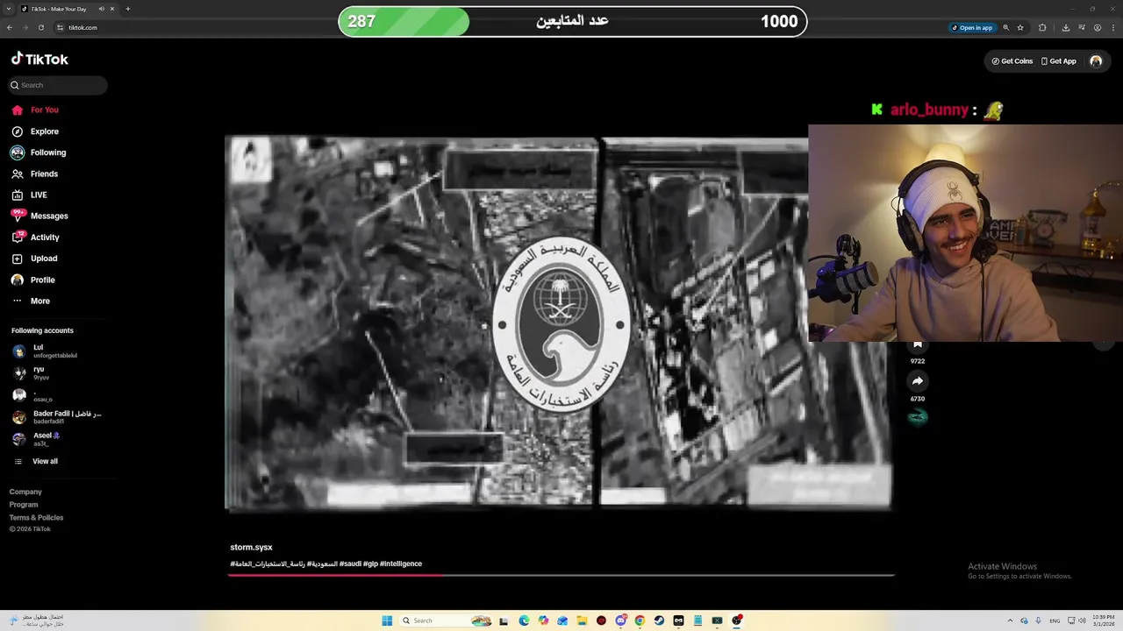This screenshot has height=631, width=1123.
Task: Click the #saudi hashtag
Action: pos(350,564)
